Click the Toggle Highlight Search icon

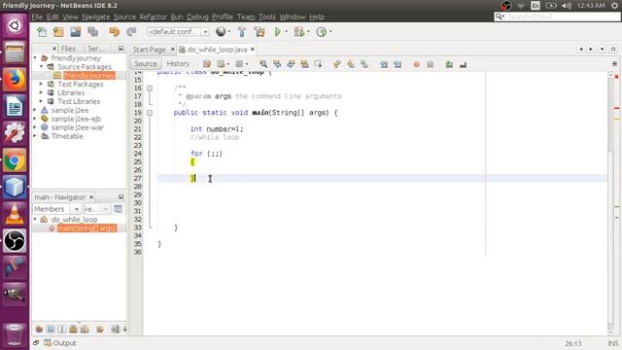pos(304,64)
